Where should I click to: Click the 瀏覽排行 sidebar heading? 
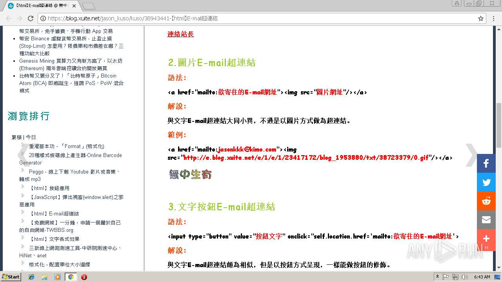[29, 116]
